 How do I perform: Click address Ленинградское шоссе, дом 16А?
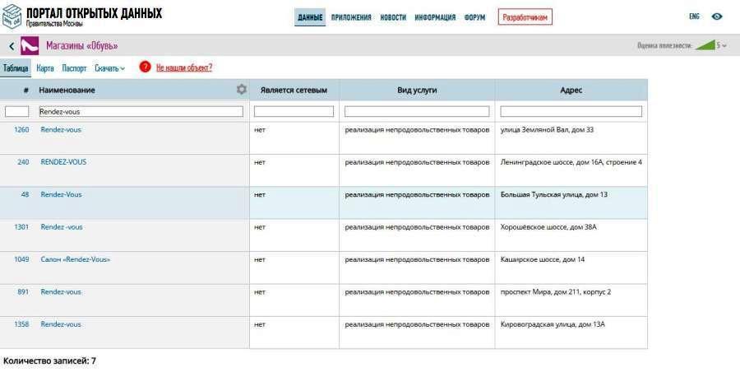coord(571,162)
